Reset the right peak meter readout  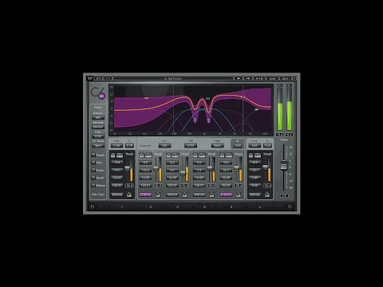(289, 135)
